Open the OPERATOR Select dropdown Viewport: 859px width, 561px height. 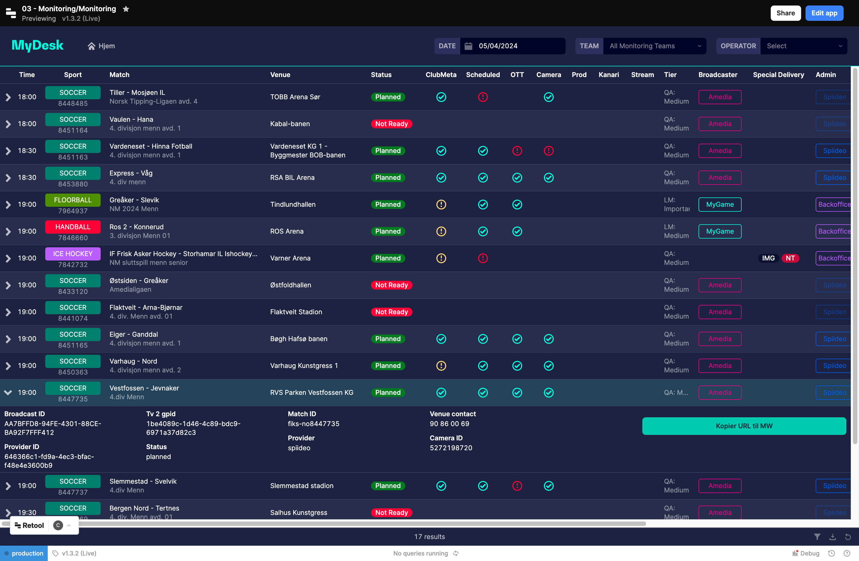tap(804, 46)
